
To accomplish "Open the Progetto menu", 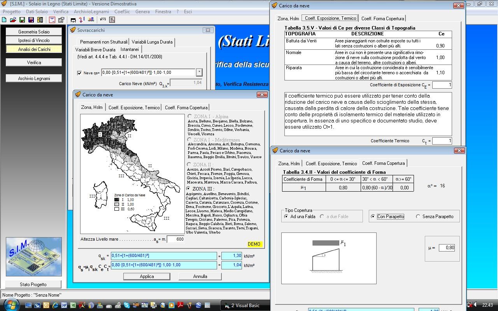I will point(12,12).
